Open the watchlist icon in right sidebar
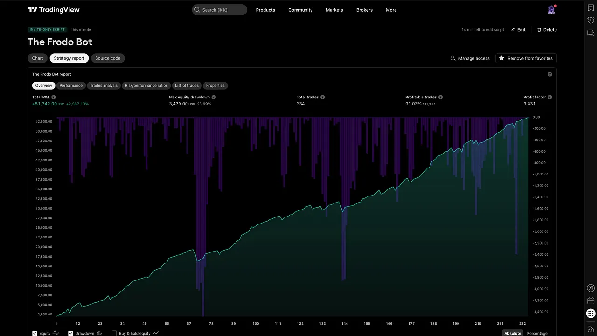597x336 pixels. pos(590,7)
